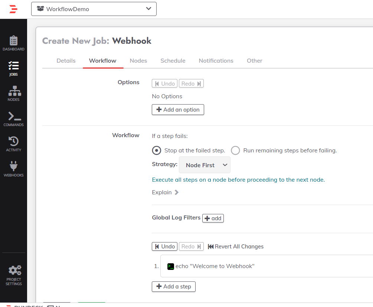
Task: Select 'Run remaining steps before failing' radio
Action: click(235, 151)
